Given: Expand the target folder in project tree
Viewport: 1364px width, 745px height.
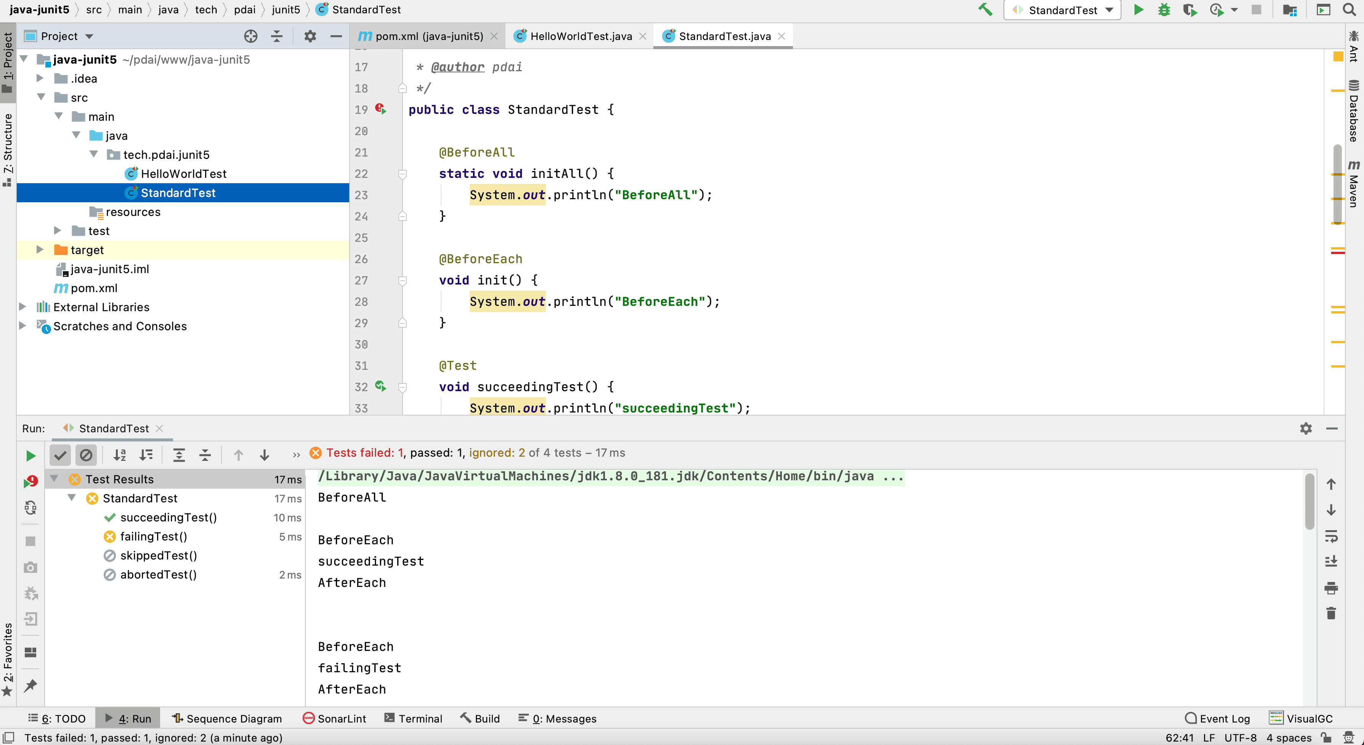Looking at the screenshot, I should tap(40, 250).
